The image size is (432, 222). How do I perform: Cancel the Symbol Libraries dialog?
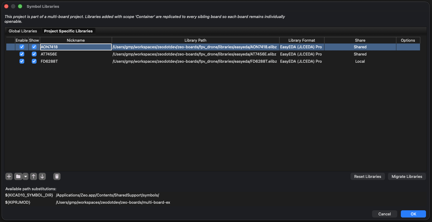point(385,214)
